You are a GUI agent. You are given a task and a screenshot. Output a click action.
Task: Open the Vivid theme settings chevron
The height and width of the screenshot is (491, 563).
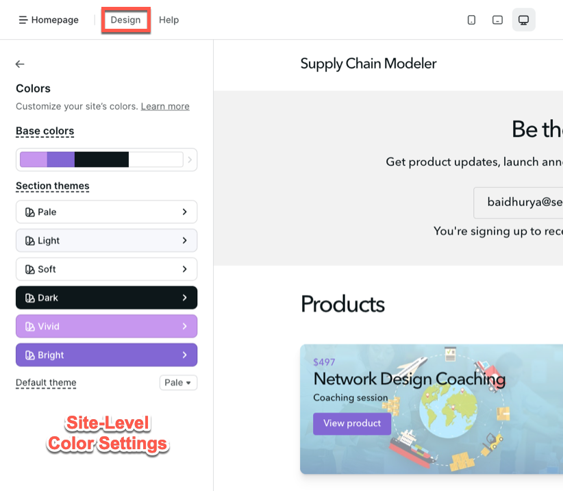(x=184, y=327)
